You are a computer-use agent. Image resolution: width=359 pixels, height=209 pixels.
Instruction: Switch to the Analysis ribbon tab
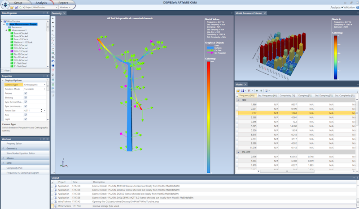pyautogui.click(x=41, y=3)
